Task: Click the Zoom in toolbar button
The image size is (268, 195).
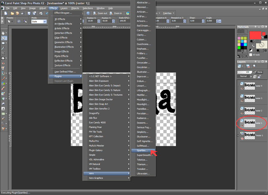Action: click(116, 13)
